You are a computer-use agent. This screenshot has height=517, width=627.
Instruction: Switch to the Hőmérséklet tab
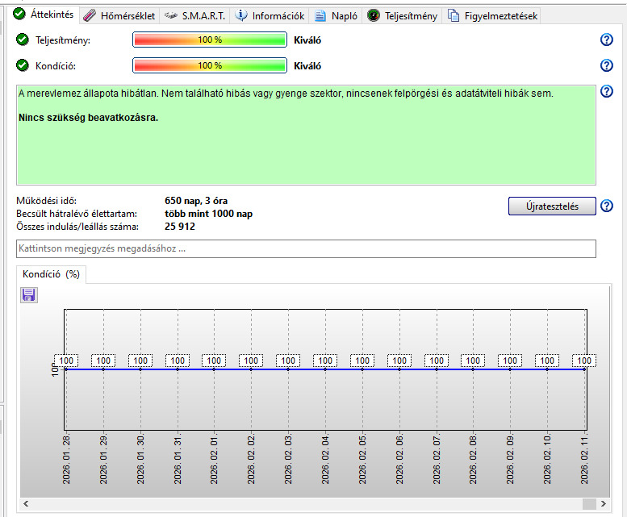coord(120,16)
